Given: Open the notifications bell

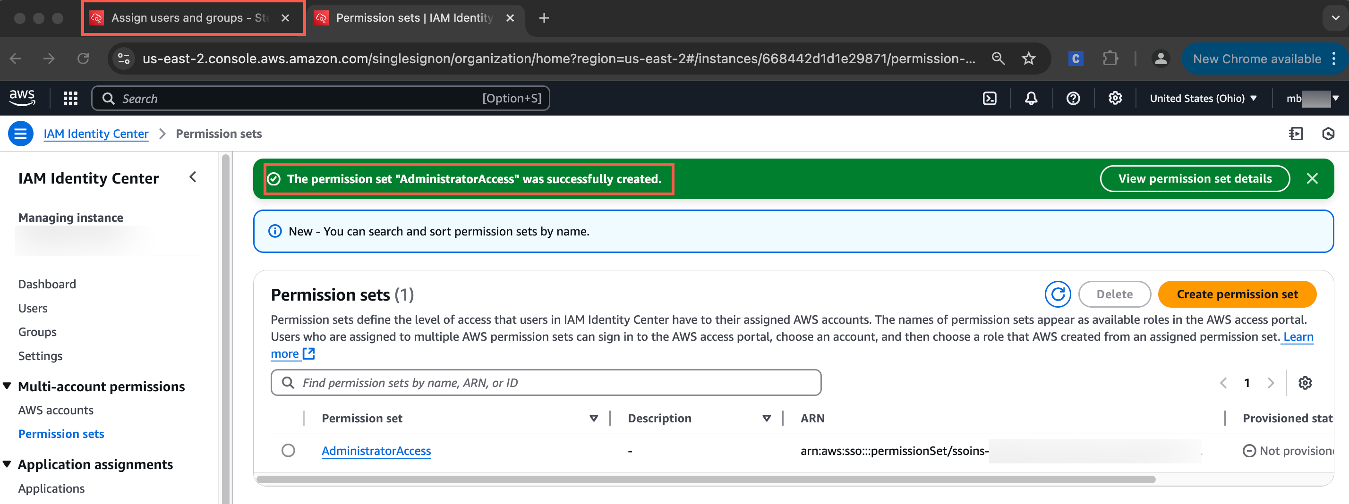Looking at the screenshot, I should [x=1031, y=98].
